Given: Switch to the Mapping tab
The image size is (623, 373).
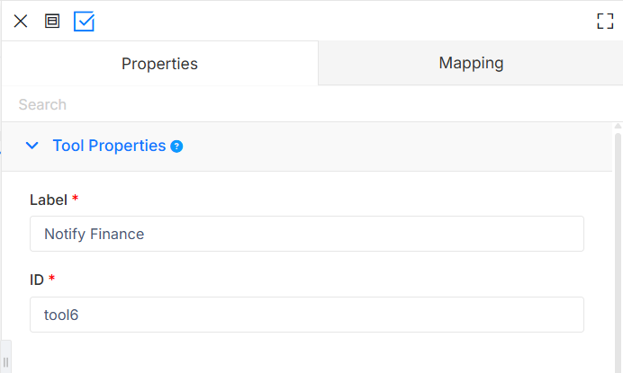Looking at the screenshot, I should 471,63.
